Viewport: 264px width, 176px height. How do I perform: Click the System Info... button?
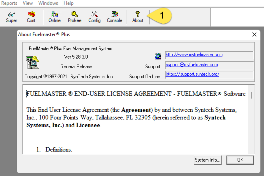pos(208,160)
